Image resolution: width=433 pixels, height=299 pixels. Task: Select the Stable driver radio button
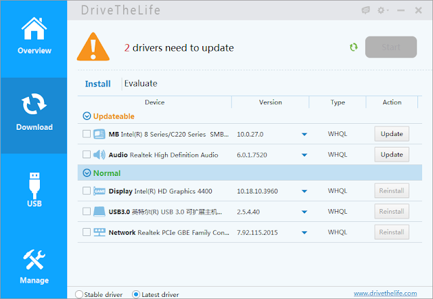[x=79, y=294]
